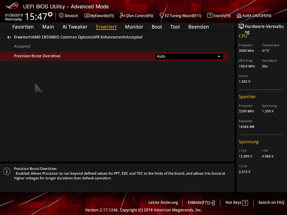
Task: Click the dropdown arrow next to Auto
Action: tap(219, 56)
